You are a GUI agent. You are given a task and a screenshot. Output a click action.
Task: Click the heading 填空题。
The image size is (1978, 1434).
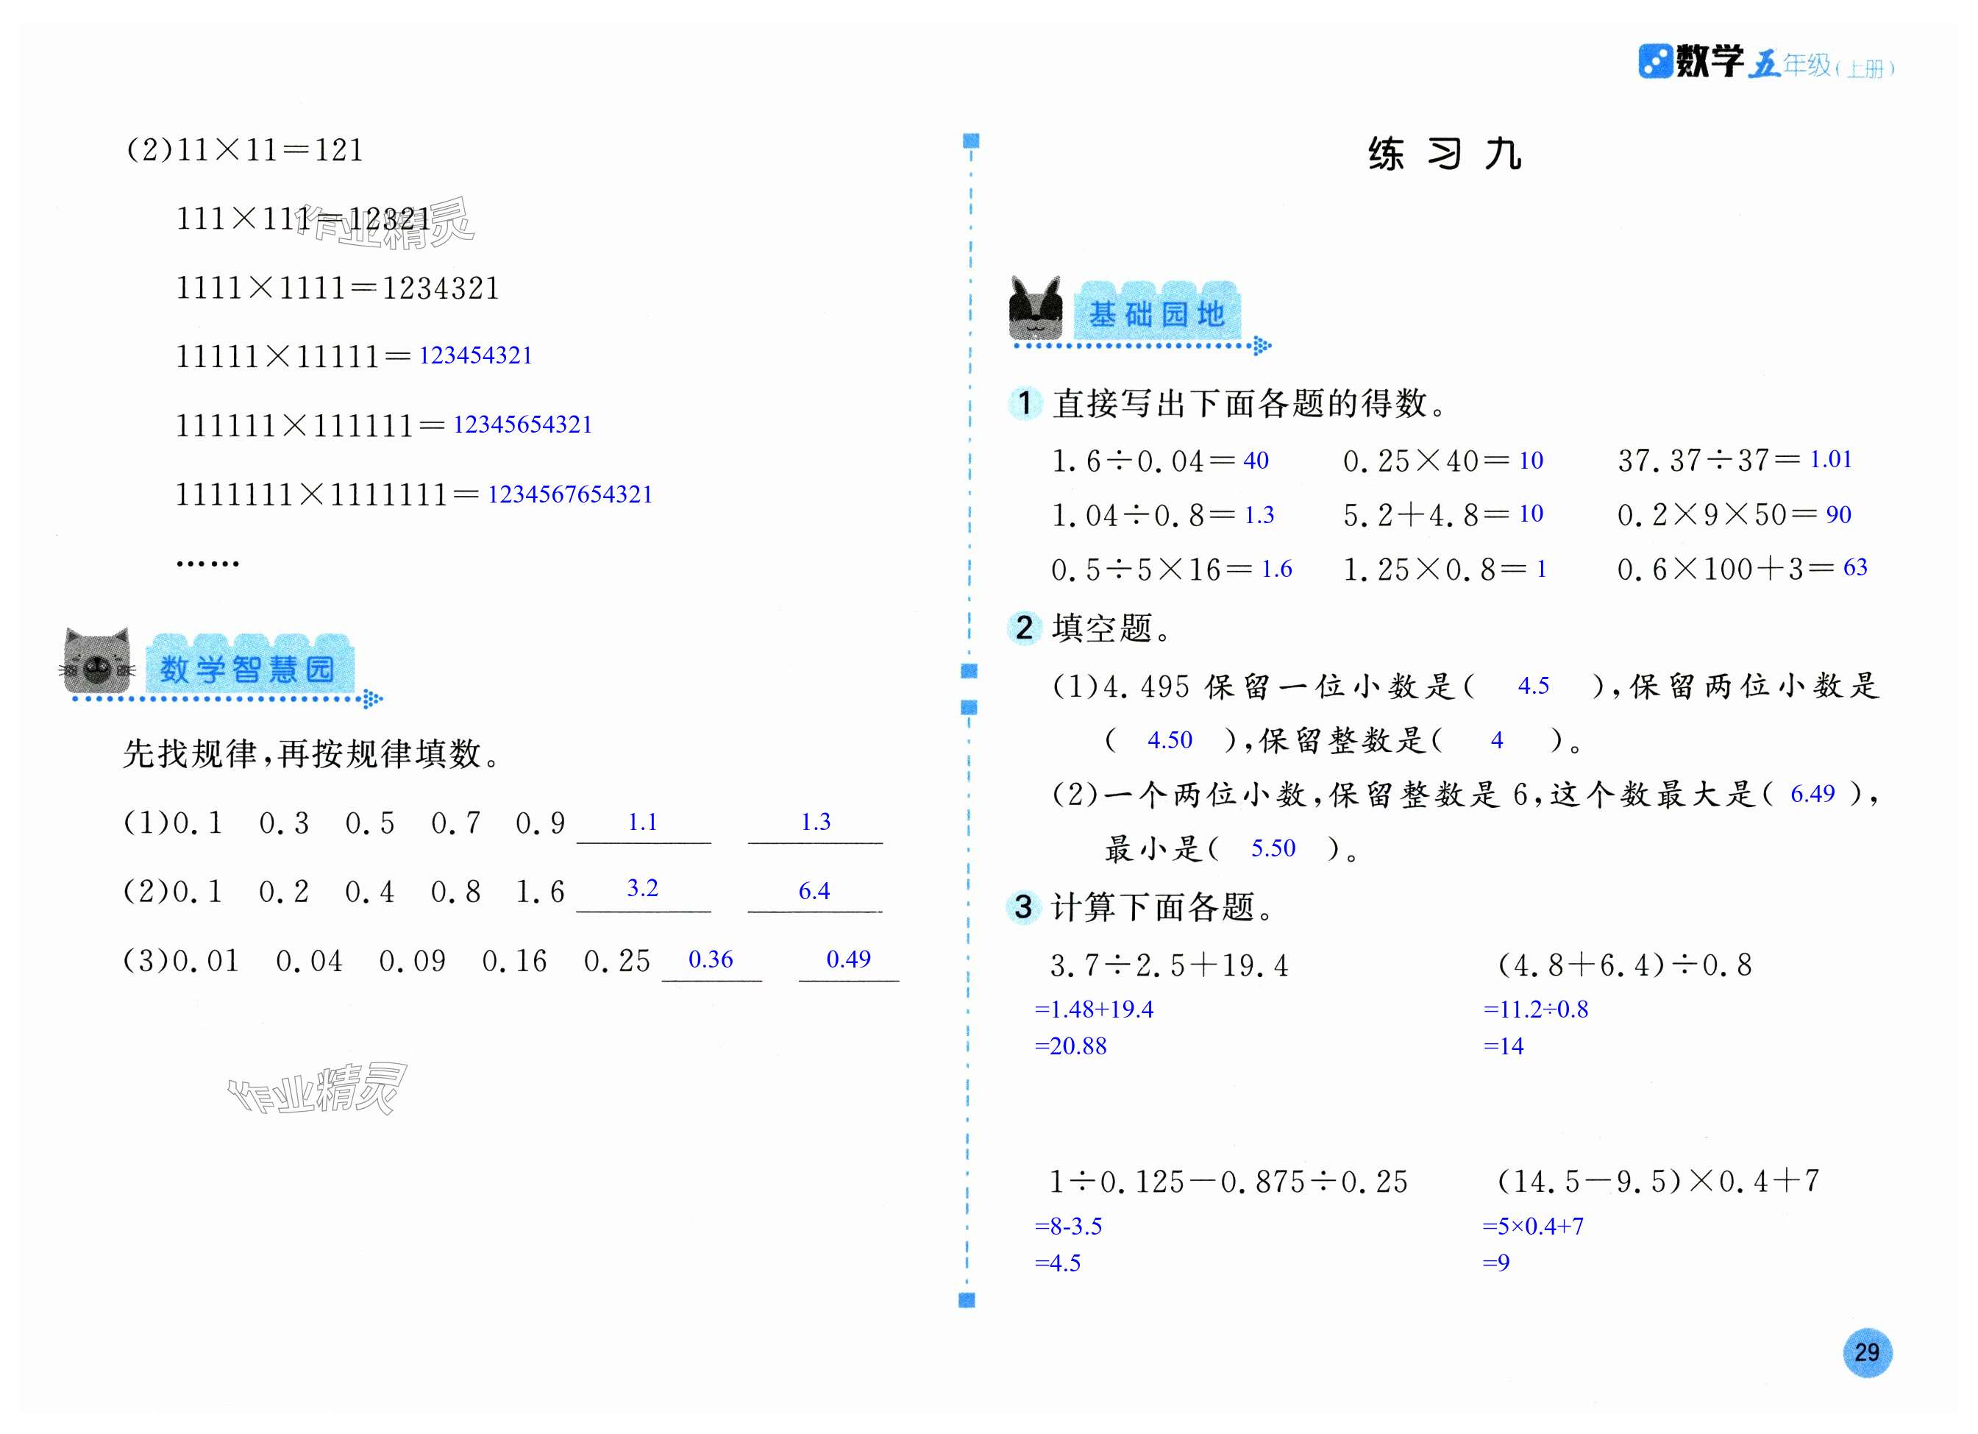click(x=1112, y=628)
